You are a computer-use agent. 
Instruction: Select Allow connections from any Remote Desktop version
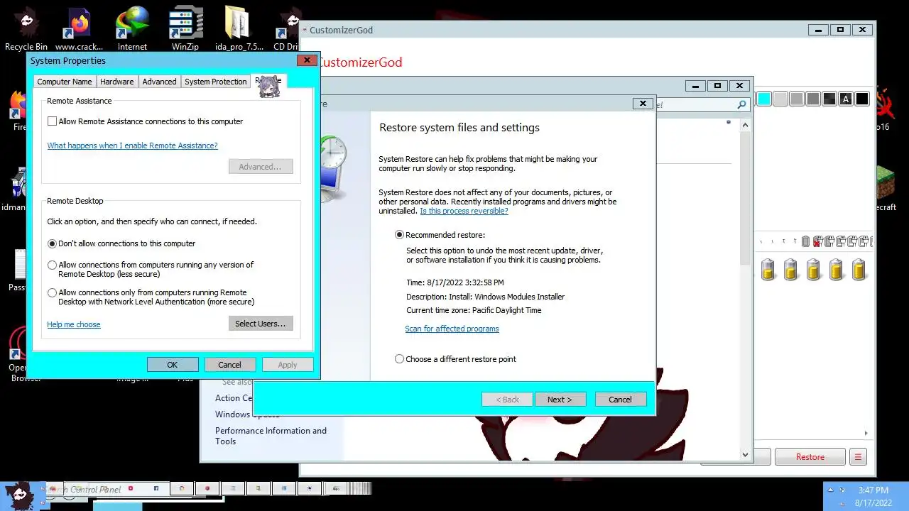coord(52,265)
